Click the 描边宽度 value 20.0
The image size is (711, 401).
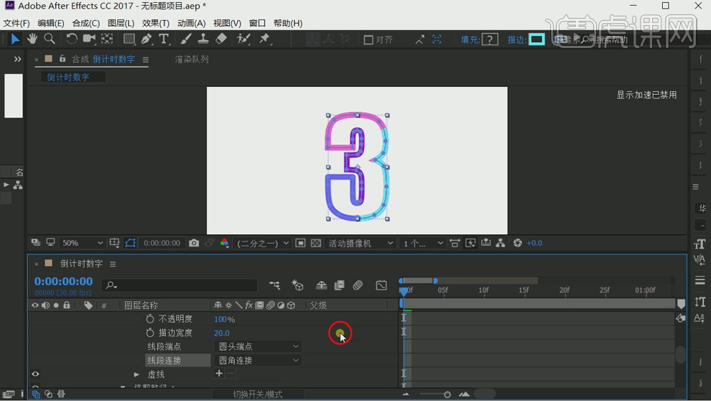click(221, 333)
